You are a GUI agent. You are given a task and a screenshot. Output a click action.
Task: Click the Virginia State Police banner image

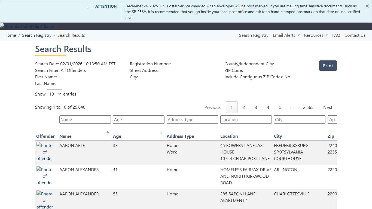tap(28, 26)
